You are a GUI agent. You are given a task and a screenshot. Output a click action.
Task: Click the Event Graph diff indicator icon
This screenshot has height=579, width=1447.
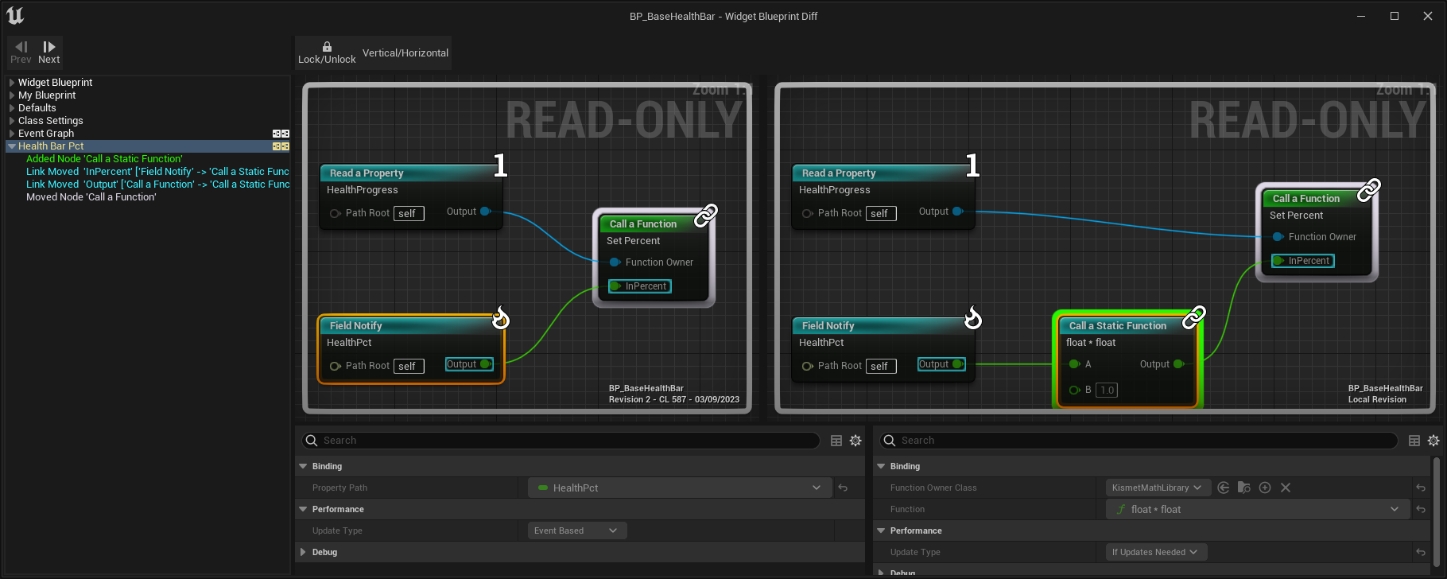coord(281,134)
